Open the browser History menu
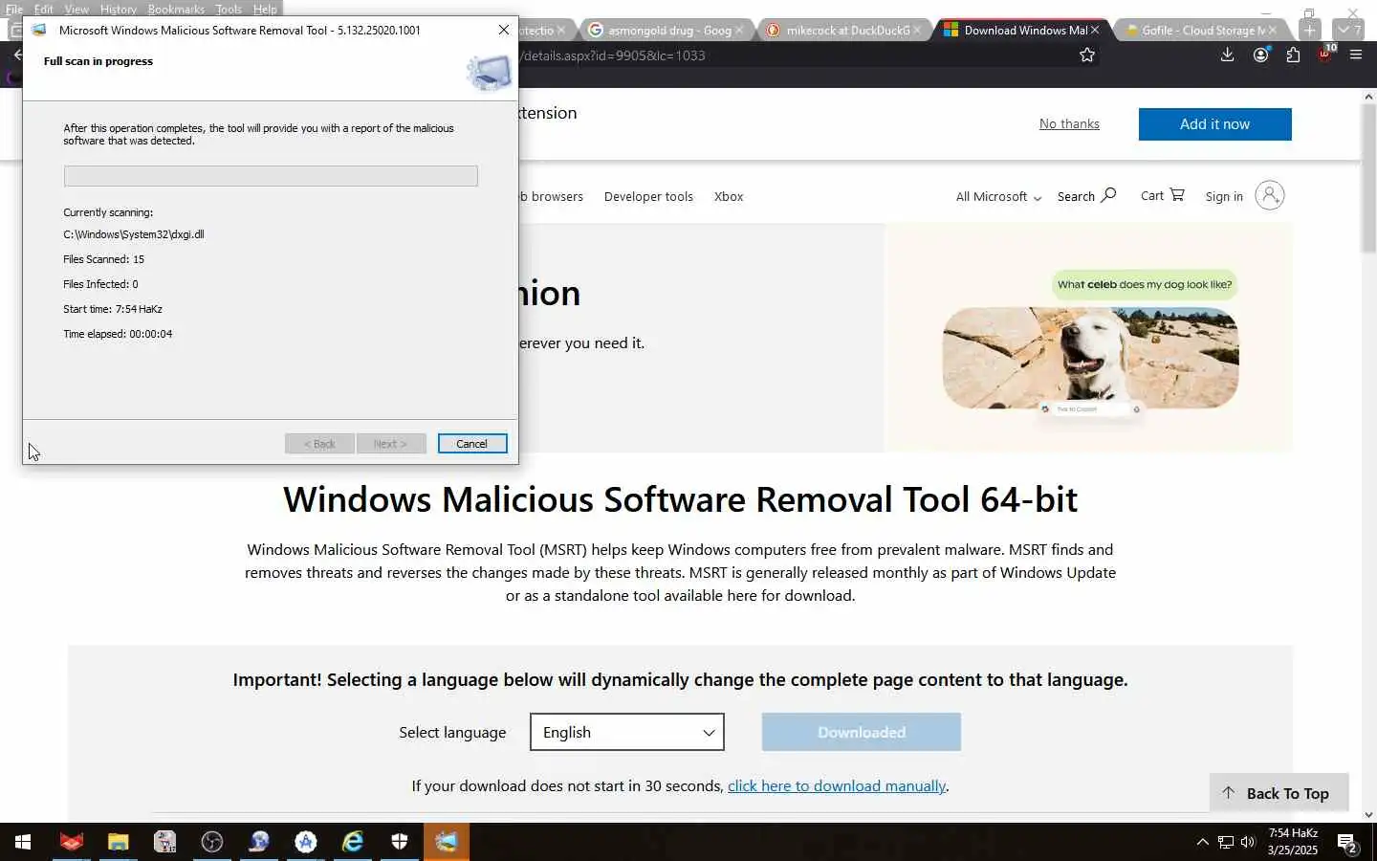The image size is (1377, 861). [119, 9]
